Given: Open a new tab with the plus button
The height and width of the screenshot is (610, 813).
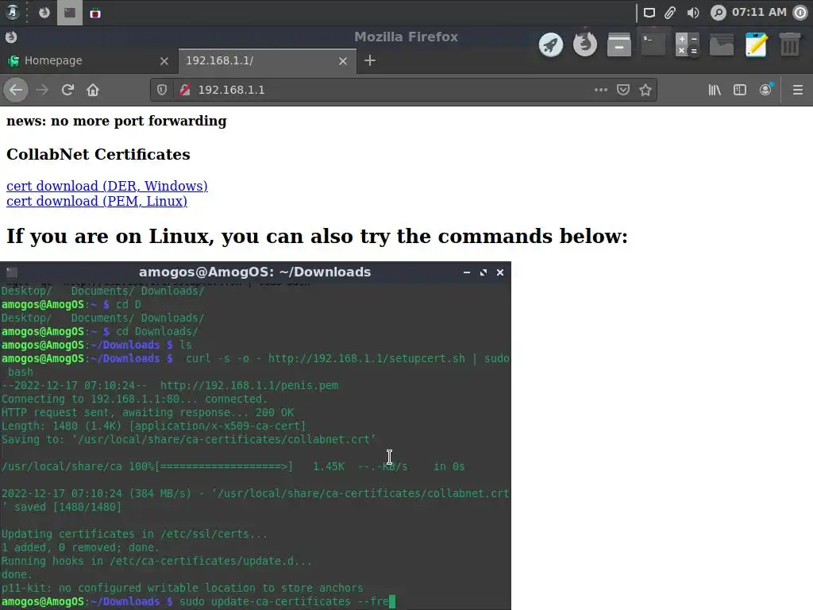Looking at the screenshot, I should click(x=370, y=60).
